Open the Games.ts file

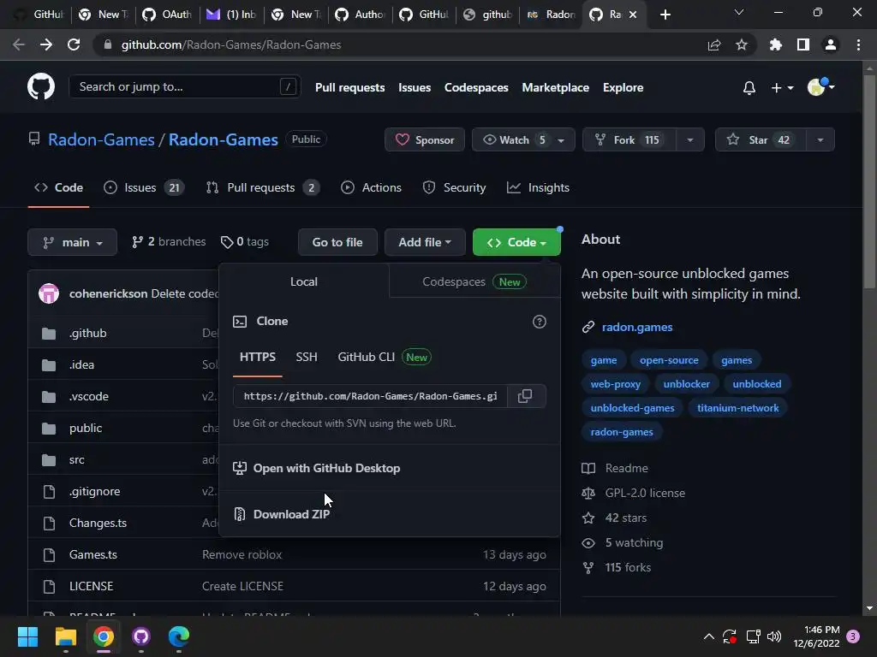pos(93,554)
